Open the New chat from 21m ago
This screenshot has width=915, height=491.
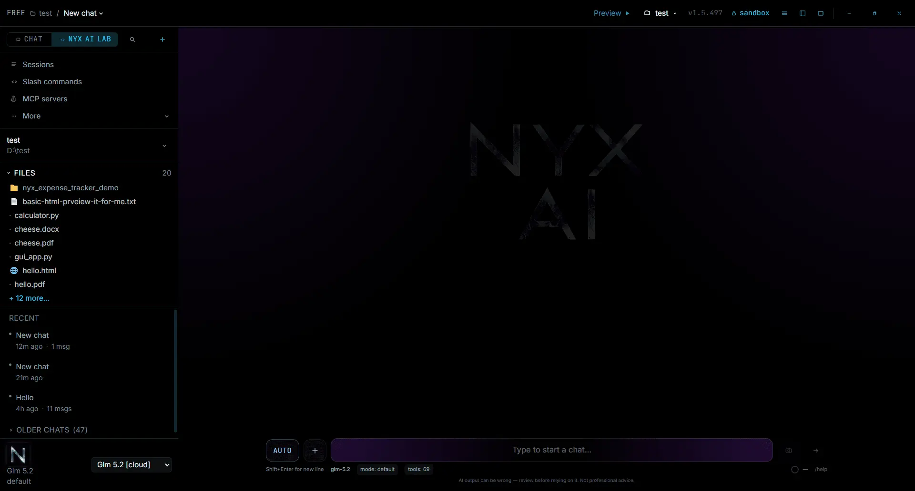[x=89, y=372]
